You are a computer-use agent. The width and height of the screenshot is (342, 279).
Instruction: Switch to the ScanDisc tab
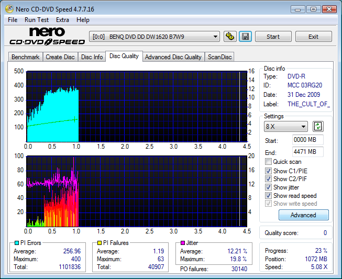tap(219, 57)
